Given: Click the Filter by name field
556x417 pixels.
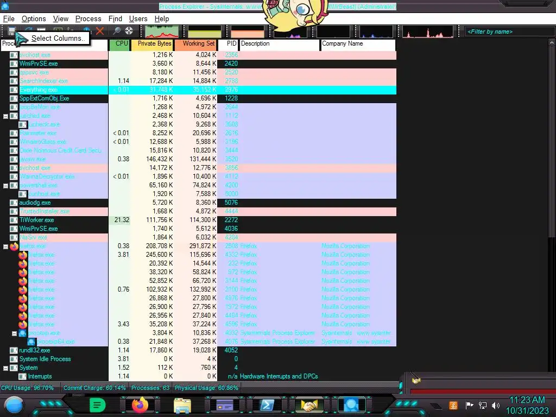Looking at the screenshot, I should point(509,31).
